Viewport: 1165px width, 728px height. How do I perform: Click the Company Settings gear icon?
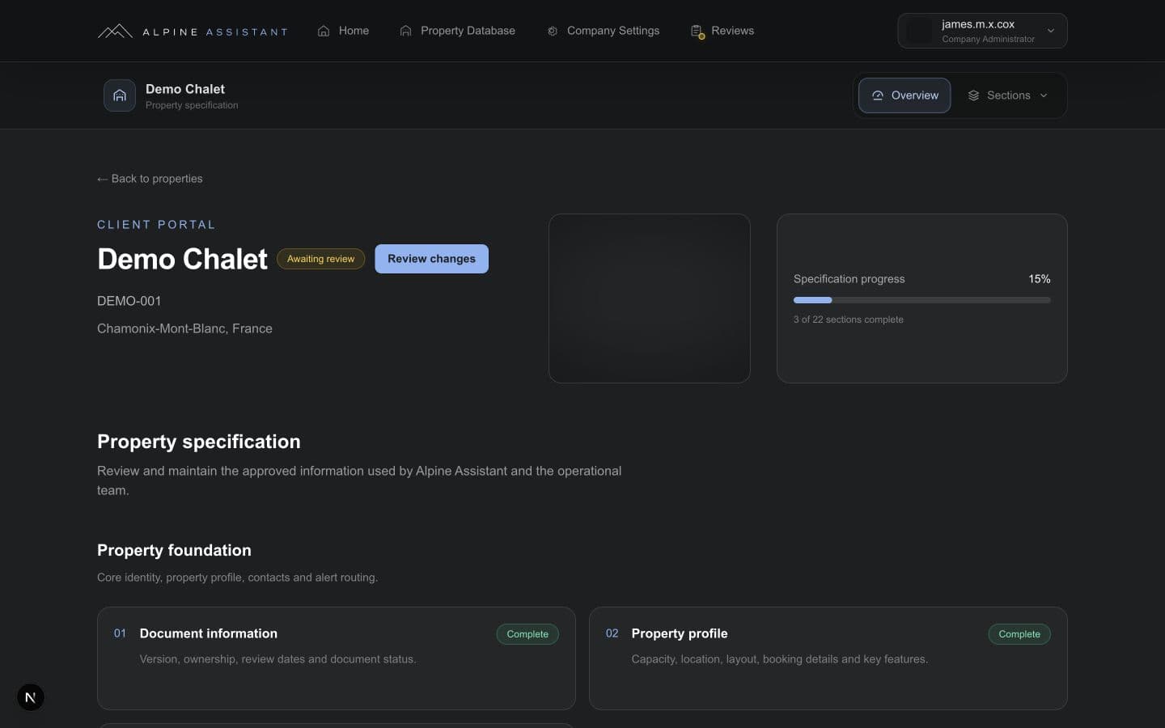coord(553,31)
